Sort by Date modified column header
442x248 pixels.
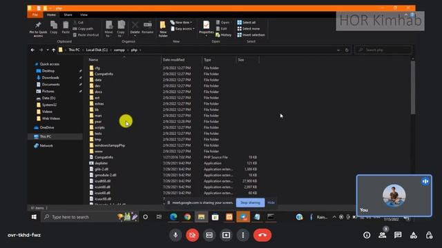(182, 60)
